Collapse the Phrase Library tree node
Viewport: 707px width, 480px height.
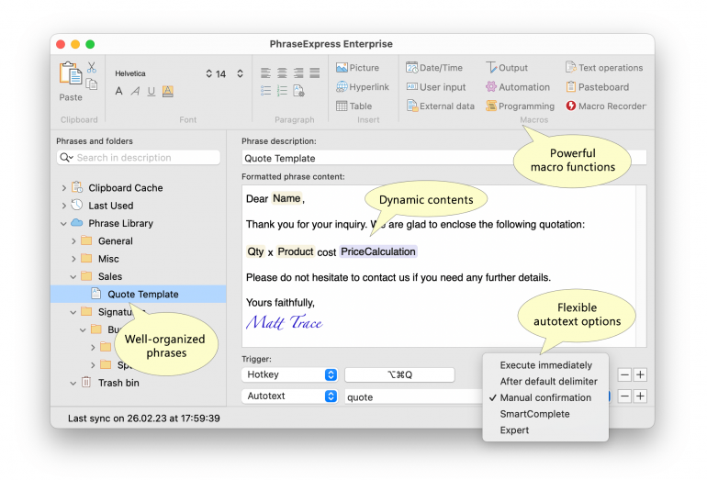click(63, 223)
